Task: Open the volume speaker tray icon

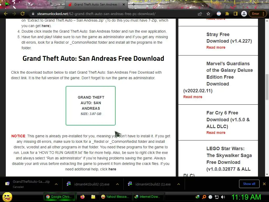Action: coord(223,197)
